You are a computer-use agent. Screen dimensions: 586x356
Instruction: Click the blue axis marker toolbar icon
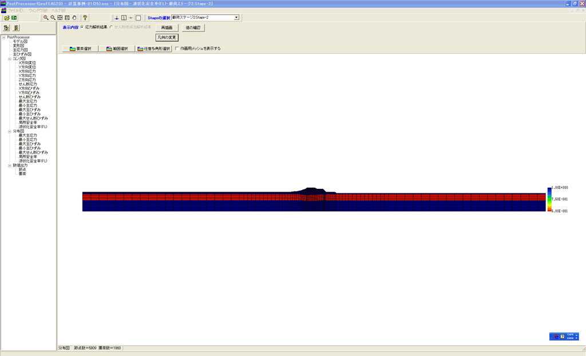(x=117, y=18)
